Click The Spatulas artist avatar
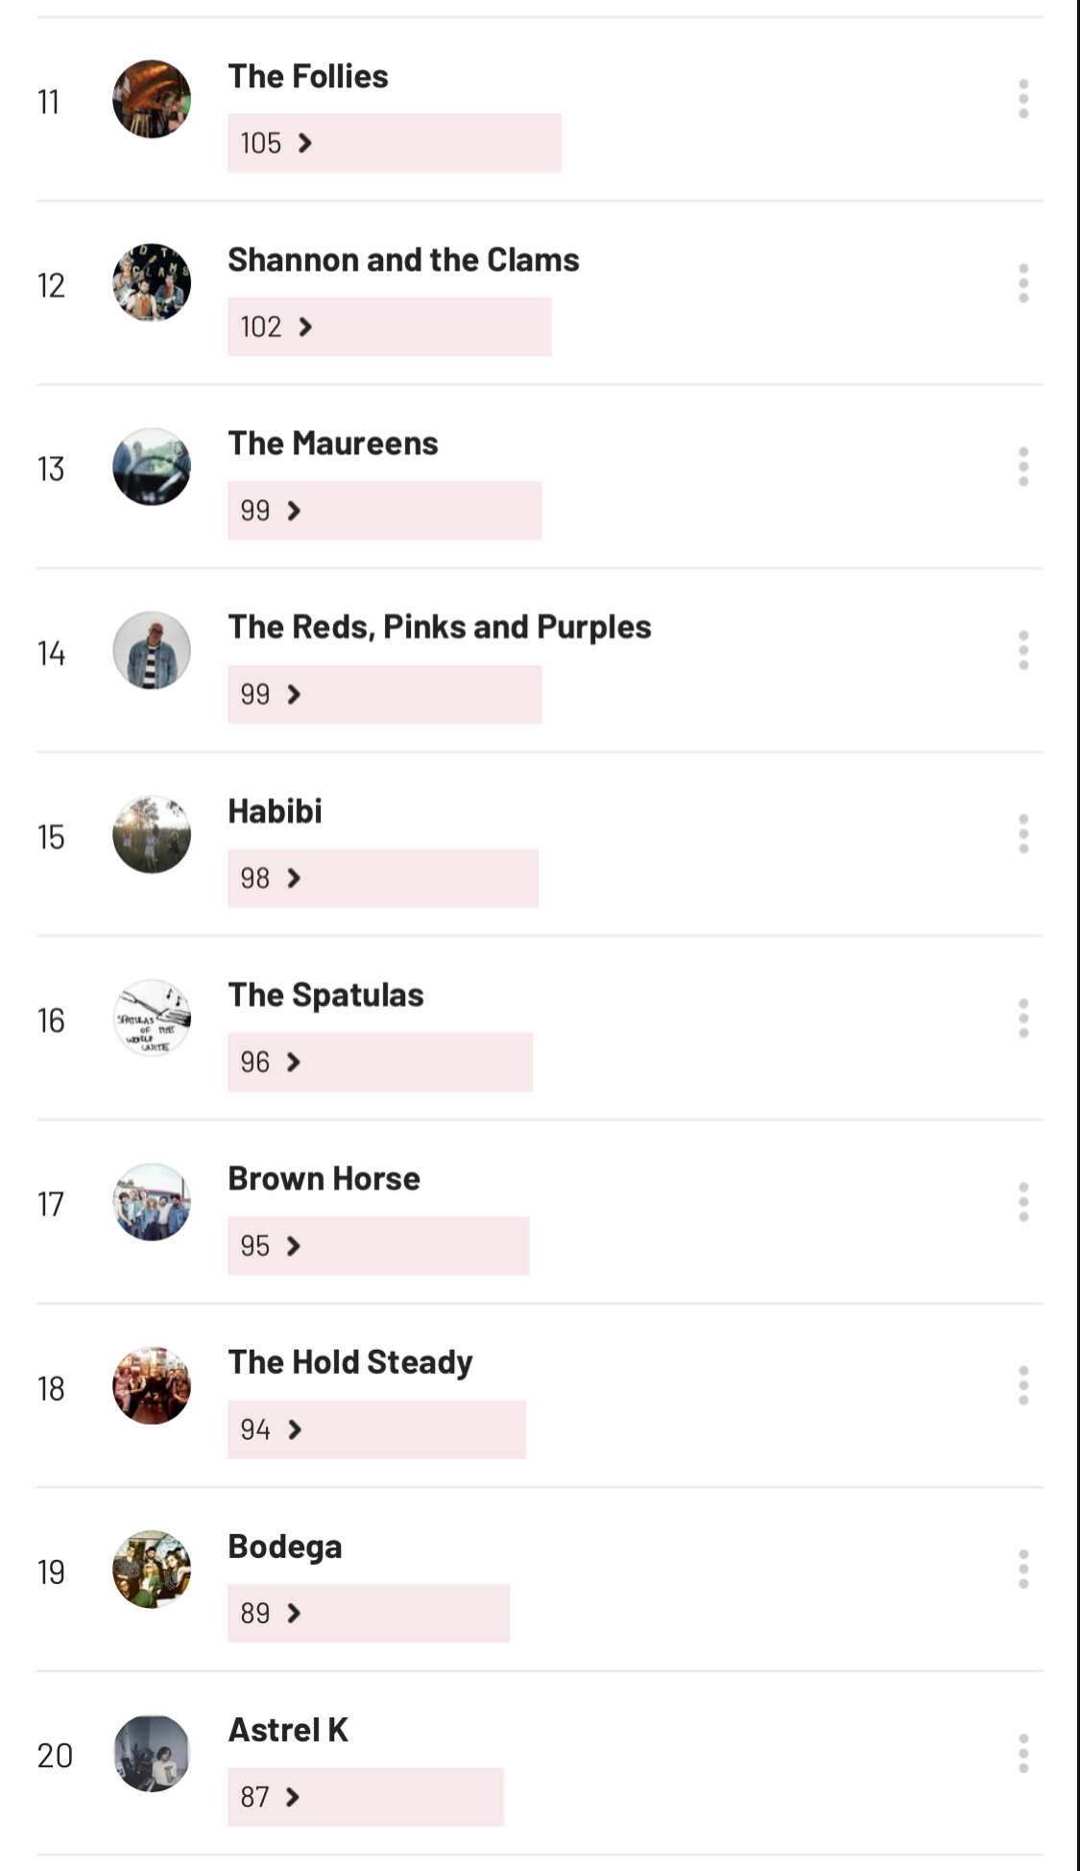The image size is (1080, 1871). 152,1019
